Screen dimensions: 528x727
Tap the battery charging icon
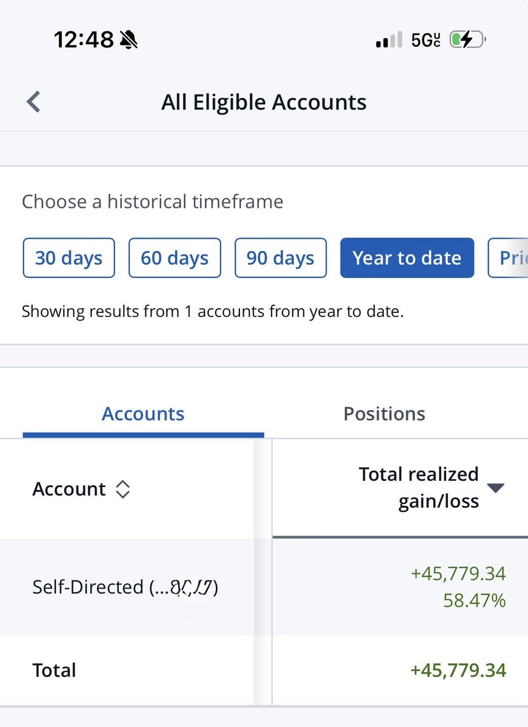point(467,40)
